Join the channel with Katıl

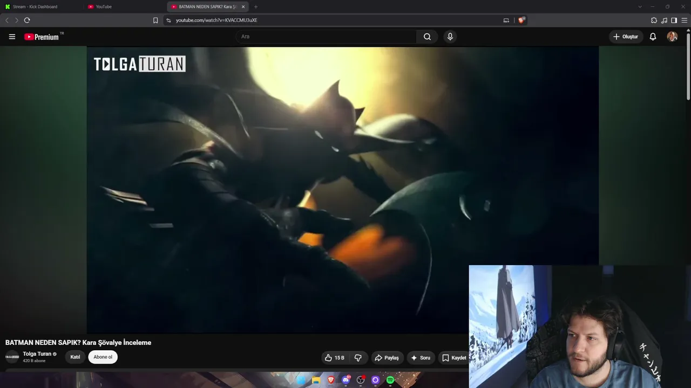tap(75, 357)
